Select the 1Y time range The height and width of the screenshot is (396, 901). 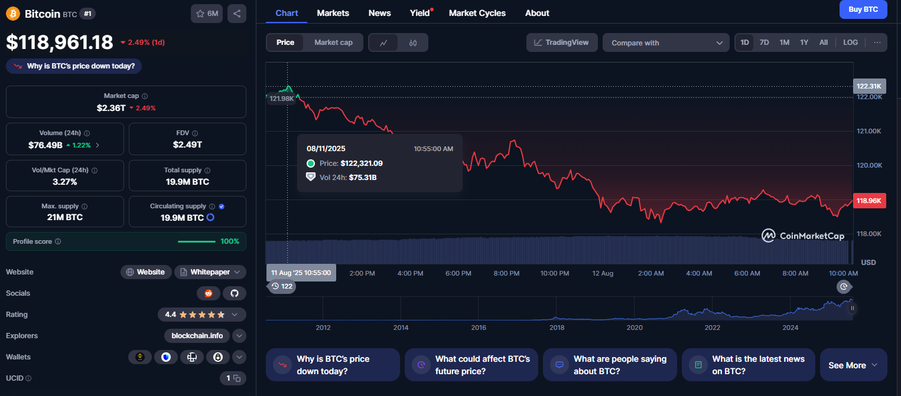point(804,42)
